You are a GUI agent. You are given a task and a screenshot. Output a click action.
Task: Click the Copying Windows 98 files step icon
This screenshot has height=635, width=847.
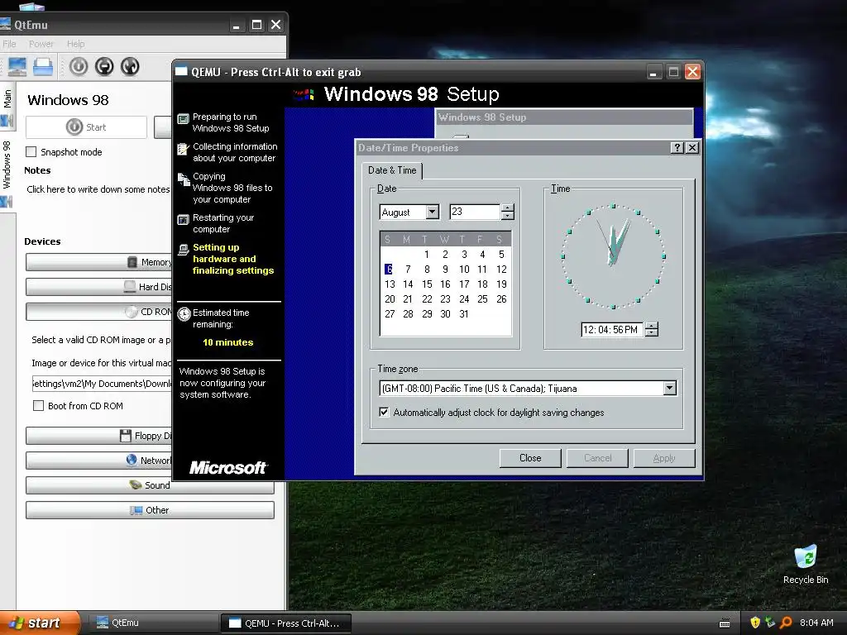pyautogui.click(x=184, y=179)
